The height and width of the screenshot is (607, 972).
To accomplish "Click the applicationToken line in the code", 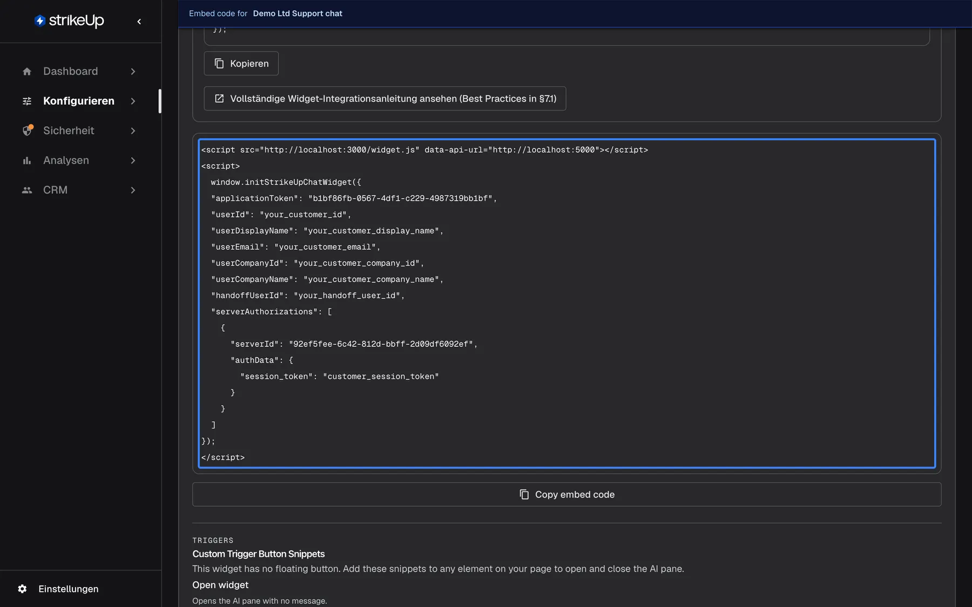I will 354,199.
